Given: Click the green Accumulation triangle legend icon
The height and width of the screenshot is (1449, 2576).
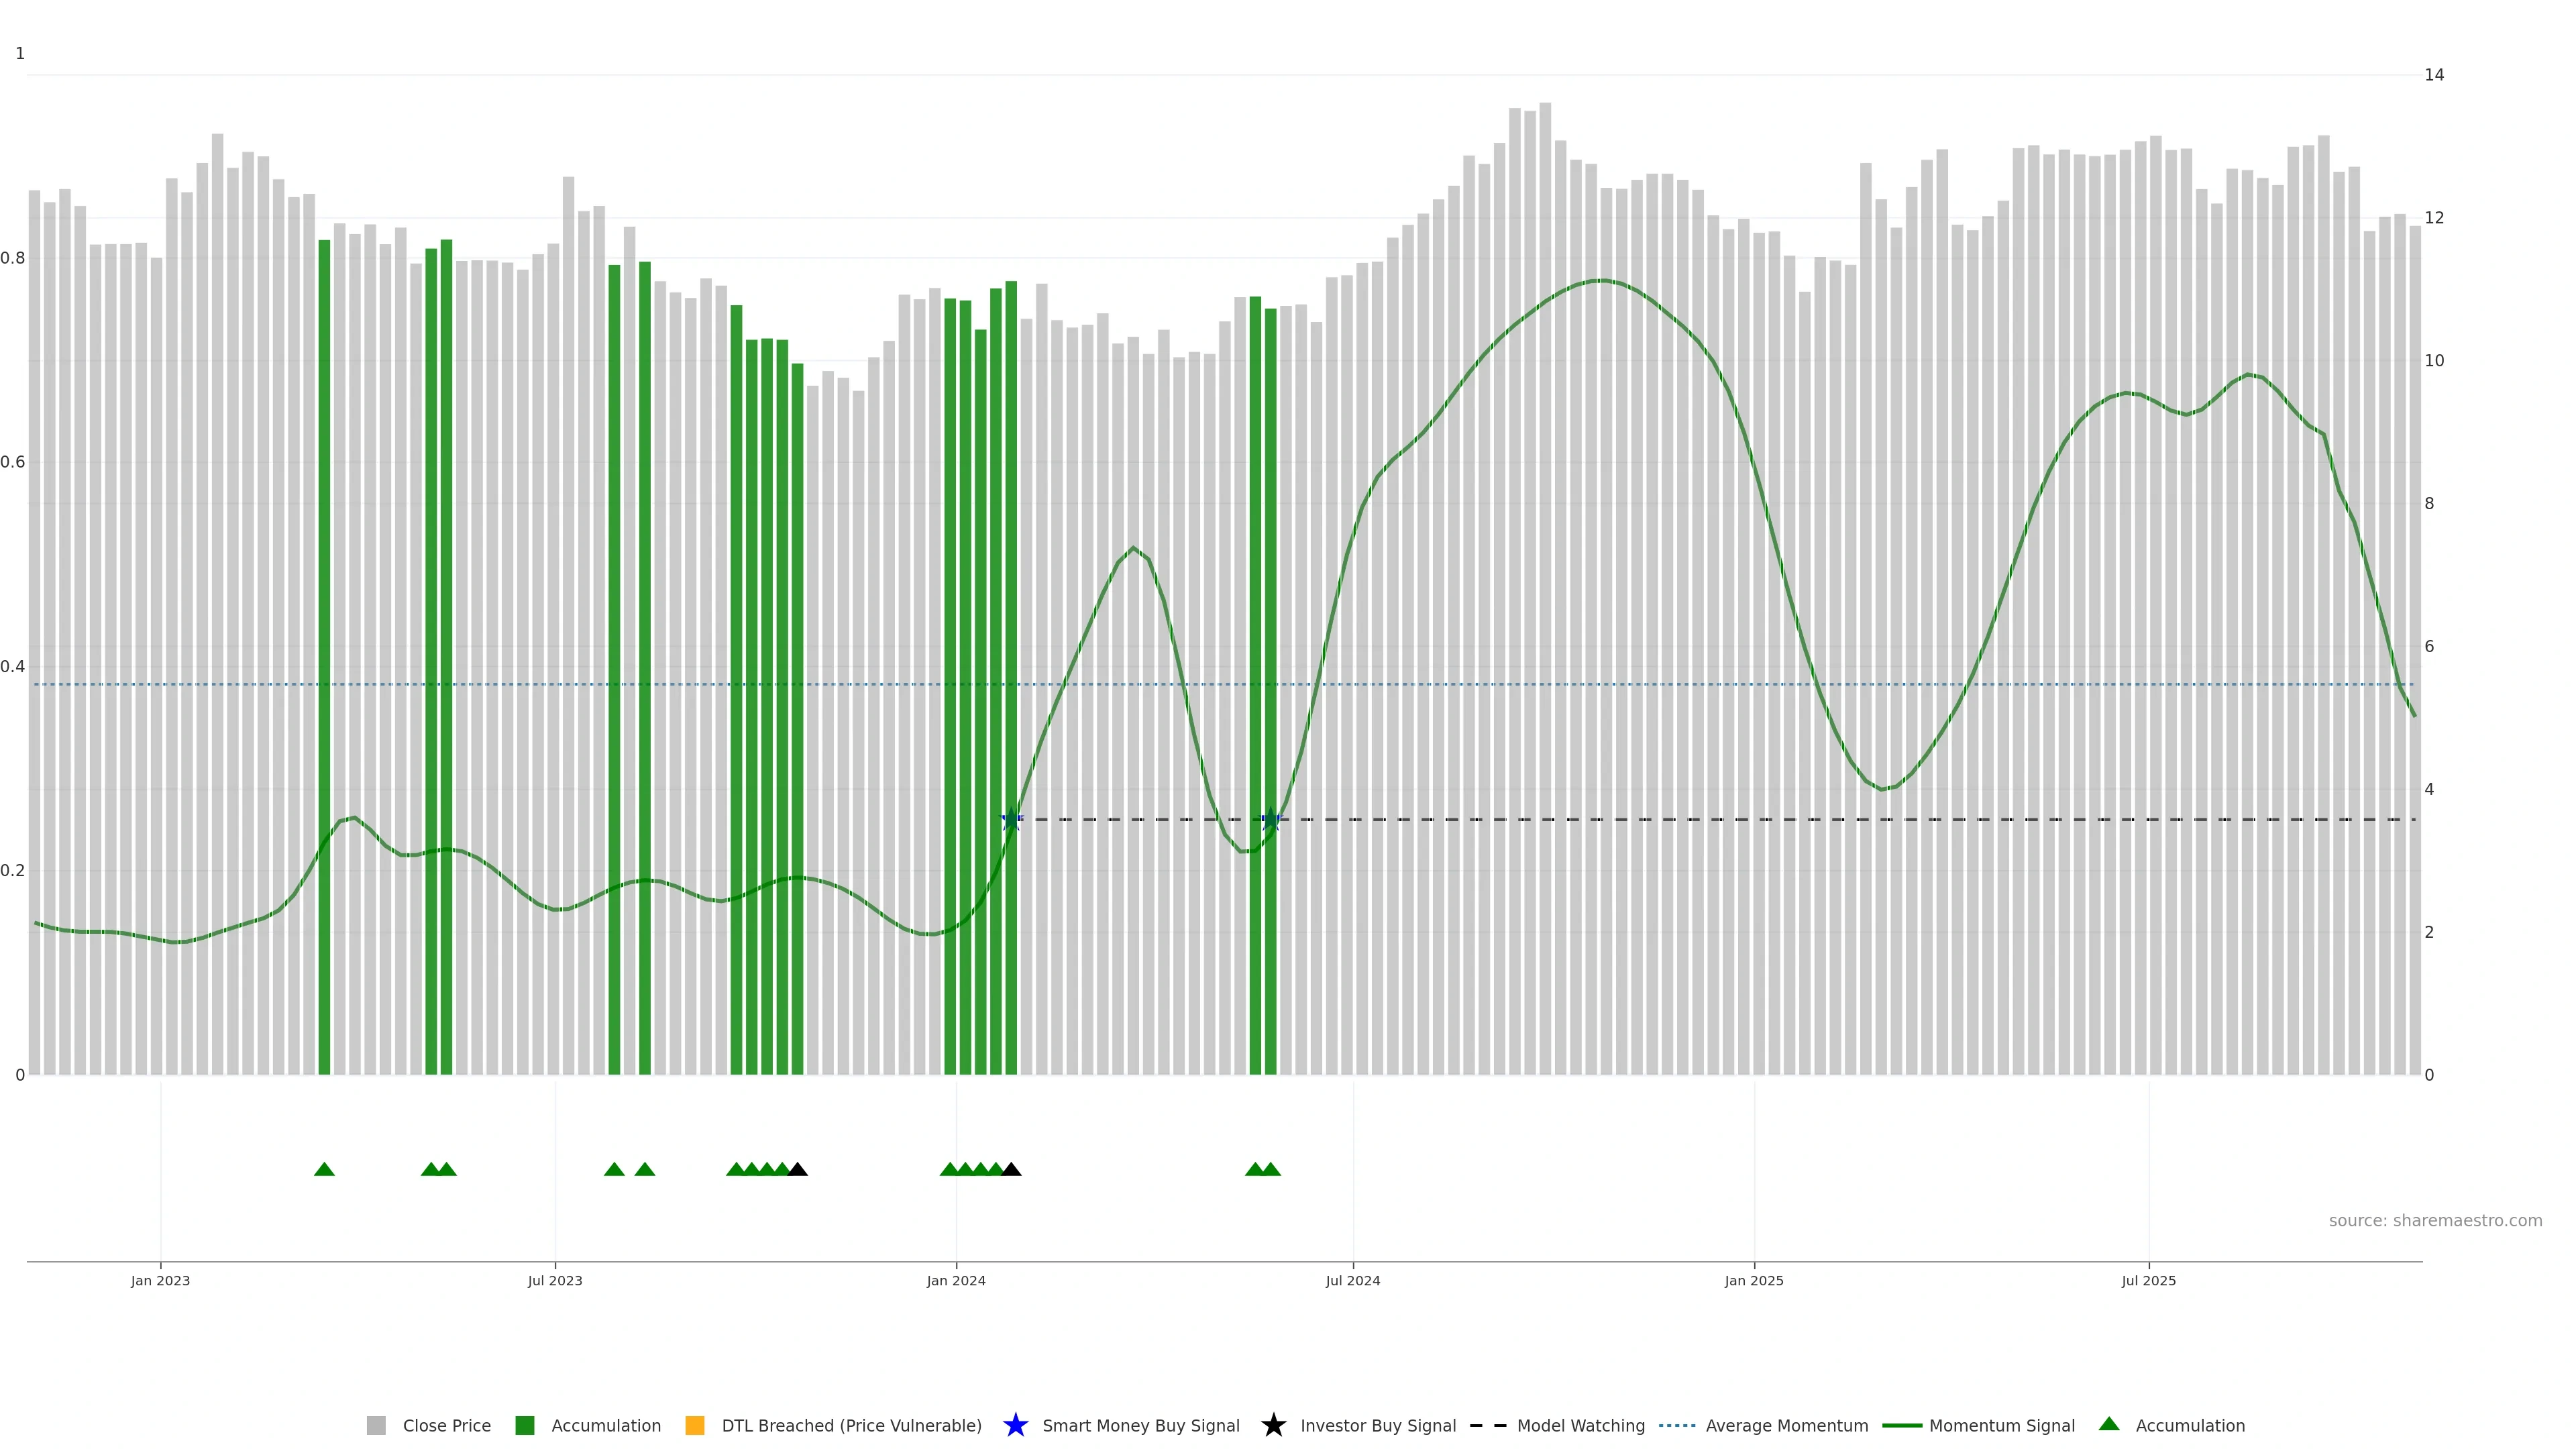Looking at the screenshot, I should [x=2109, y=1424].
